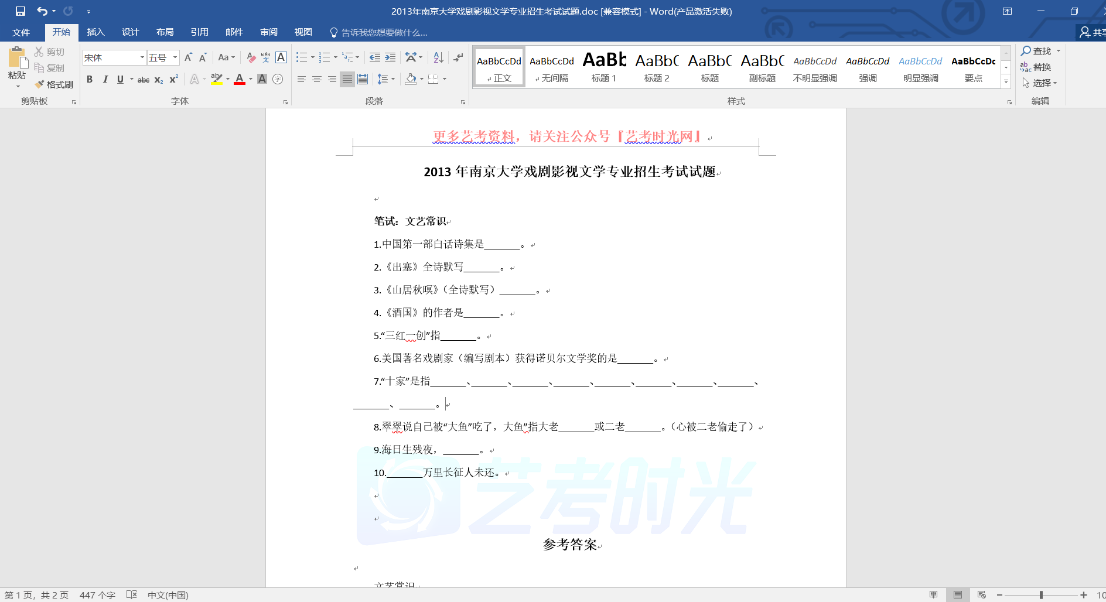Toggle Italic formatting
1106x602 pixels.
pyautogui.click(x=105, y=79)
